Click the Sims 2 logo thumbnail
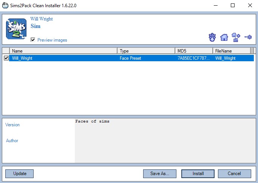258x183 pixels. click(x=16, y=29)
